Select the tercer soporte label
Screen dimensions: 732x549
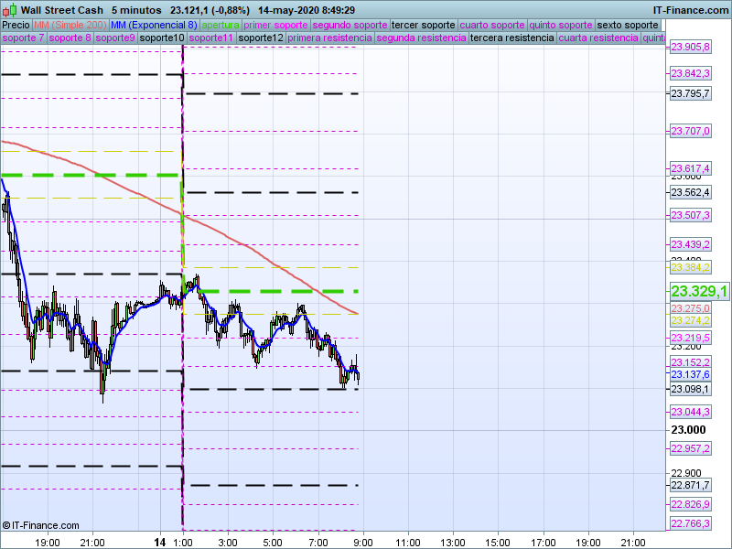click(x=423, y=26)
